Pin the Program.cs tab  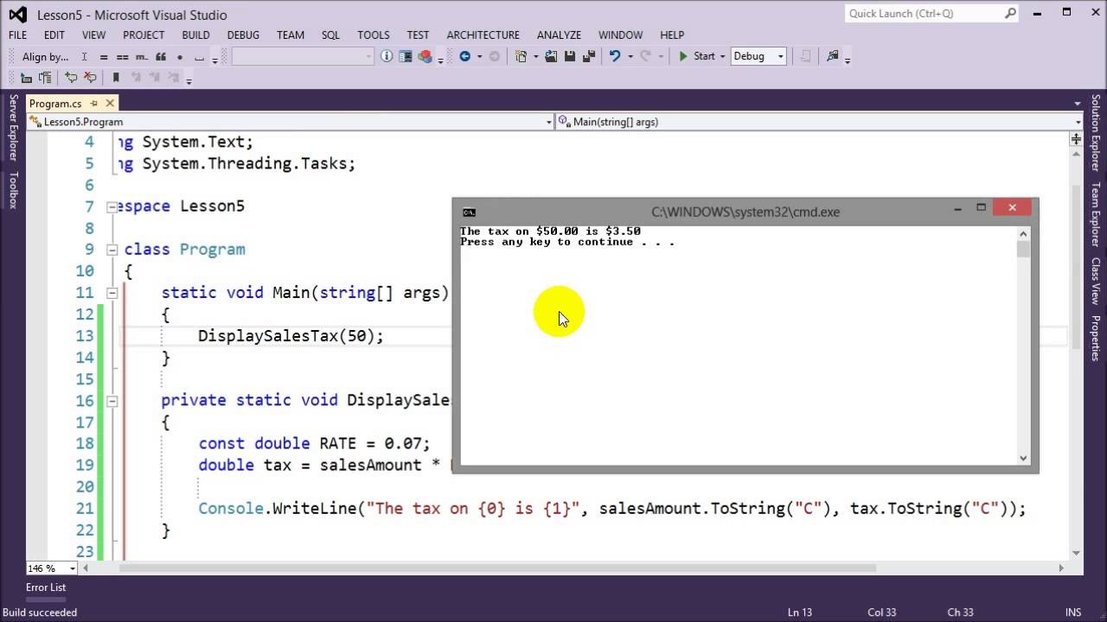click(94, 103)
